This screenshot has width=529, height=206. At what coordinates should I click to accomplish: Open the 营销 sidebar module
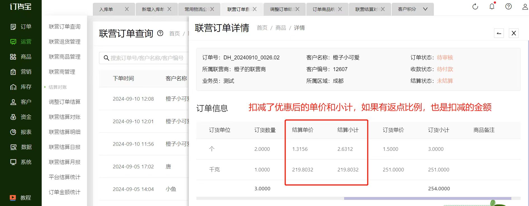(x=21, y=72)
